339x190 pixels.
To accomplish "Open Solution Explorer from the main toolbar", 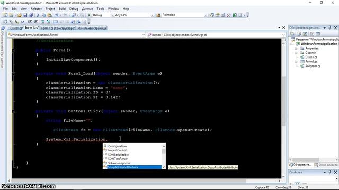I will [212, 15].
